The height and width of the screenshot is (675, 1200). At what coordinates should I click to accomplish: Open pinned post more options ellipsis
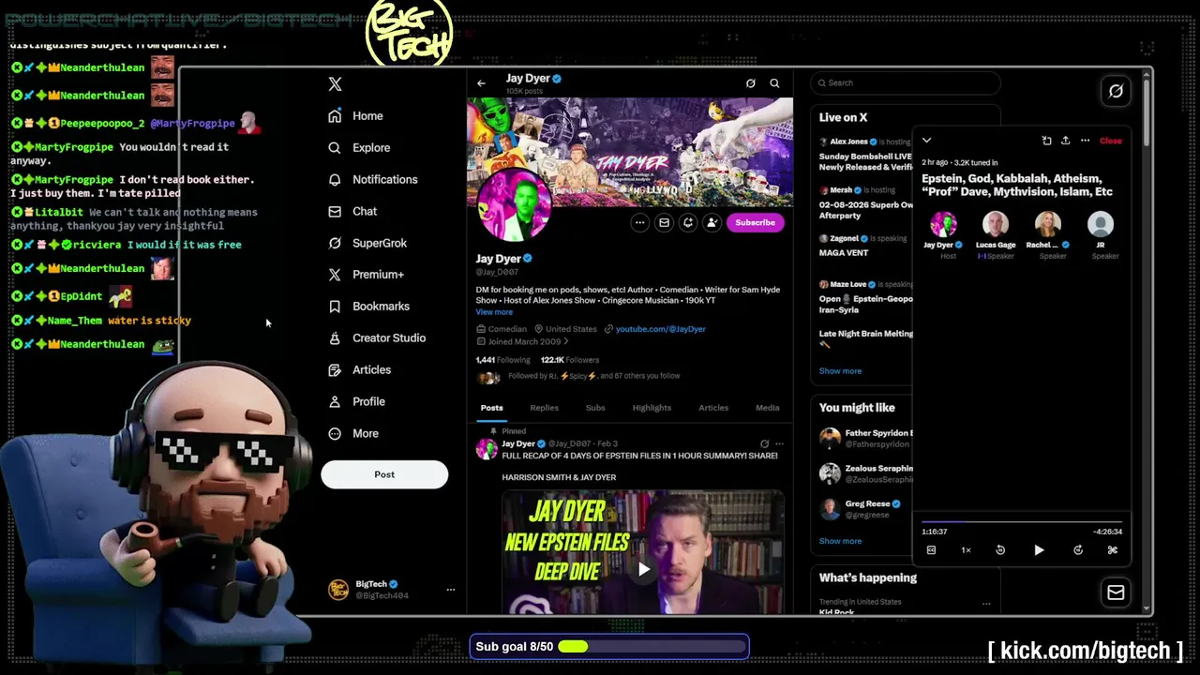(779, 444)
